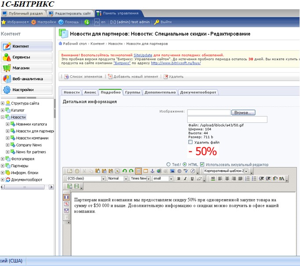The image size is (300, 266).
Task: Select the Text radio button
Action: (168, 164)
